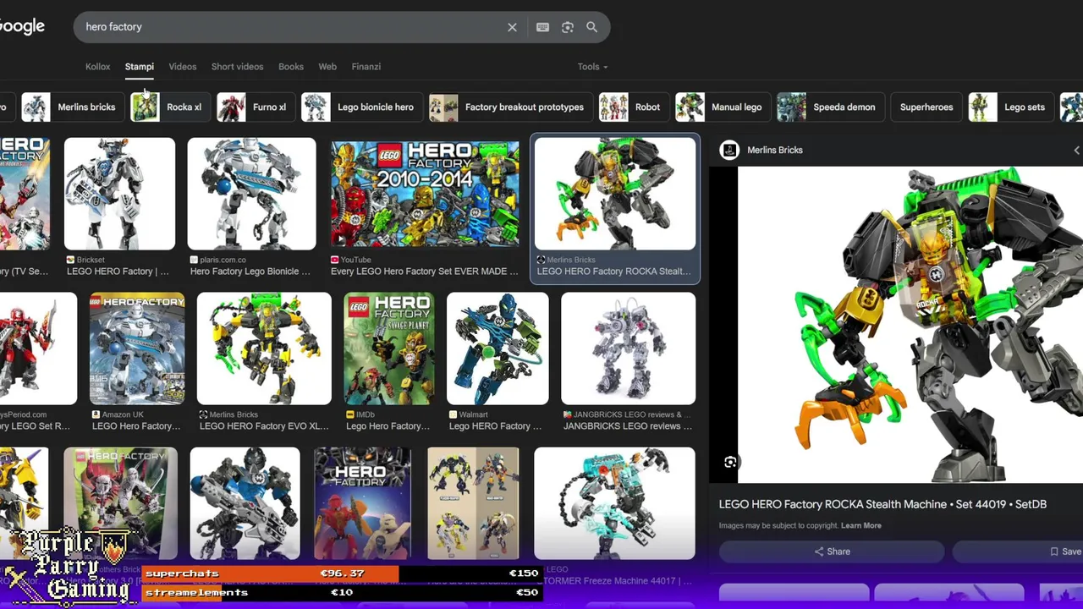Filter by the Rocka xl chip
Screen dimensions: 1083x609
168,107
